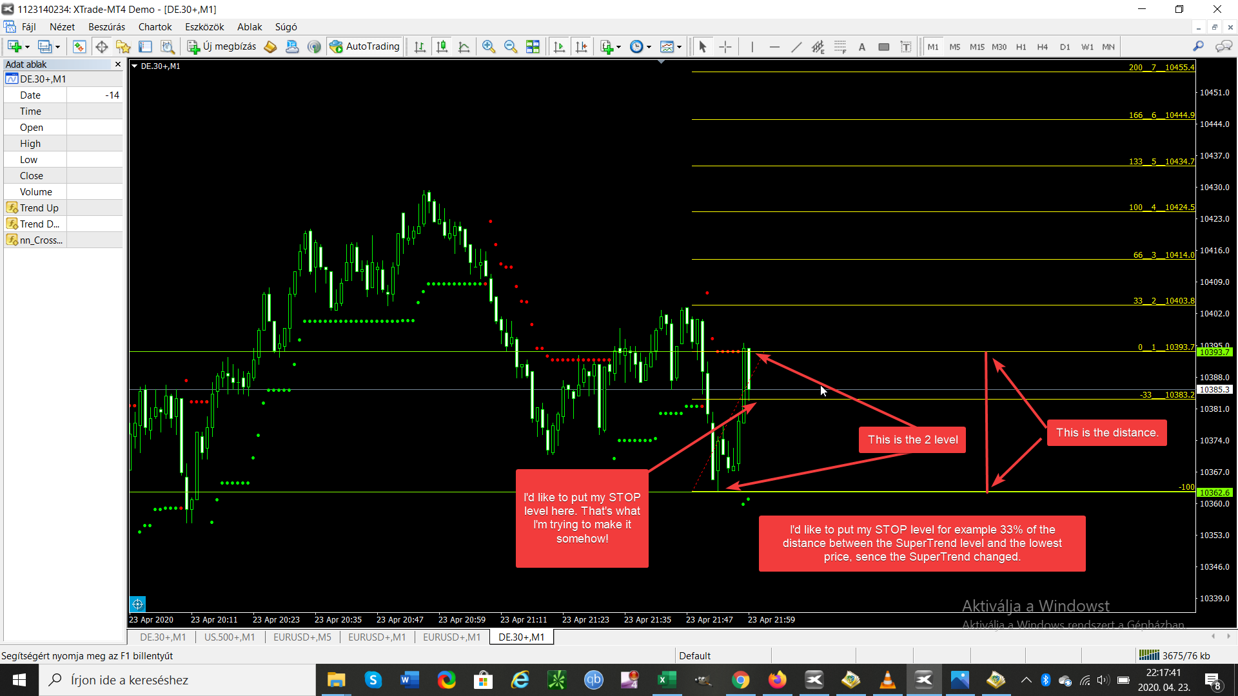Image resolution: width=1238 pixels, height=696 pixels.
Task: Select the nn_Cross... row in data window
Action: (63, 240)
